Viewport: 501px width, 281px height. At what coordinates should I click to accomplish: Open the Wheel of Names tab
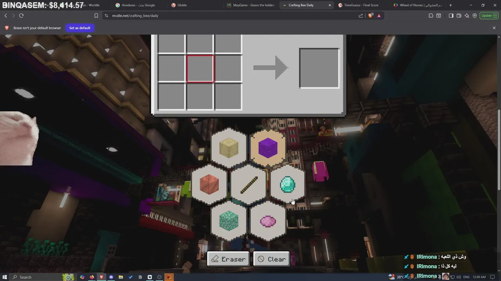(417, 5)
